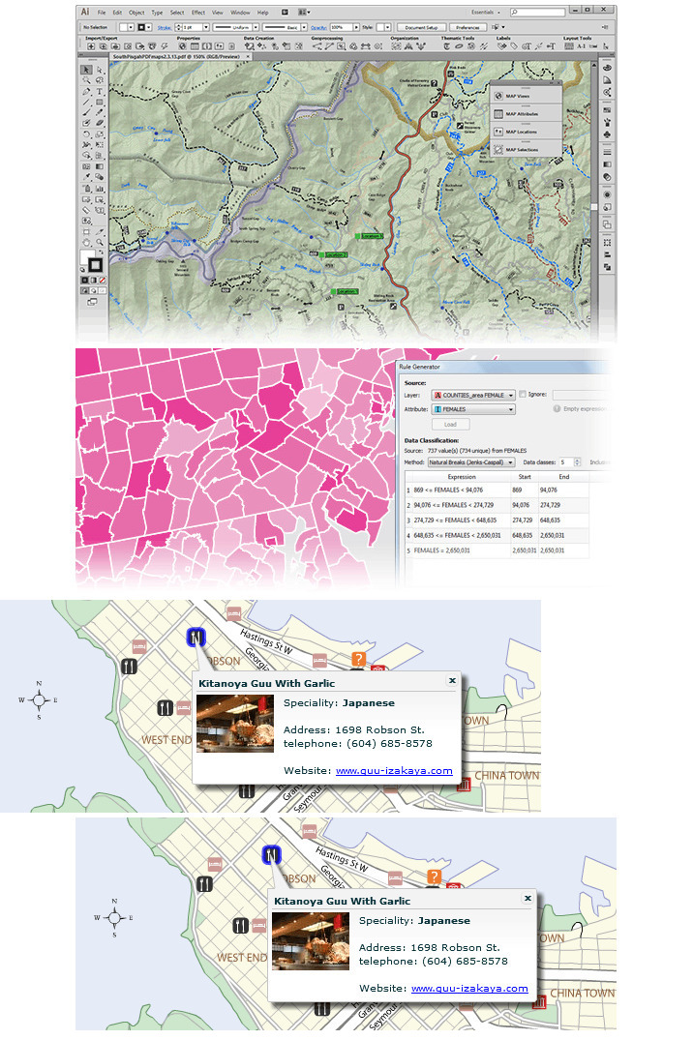Image resolution: width=693 pixels, height=1040 pixels.
Task: Open the MAP Selections panel
Action: click(527, 150)
